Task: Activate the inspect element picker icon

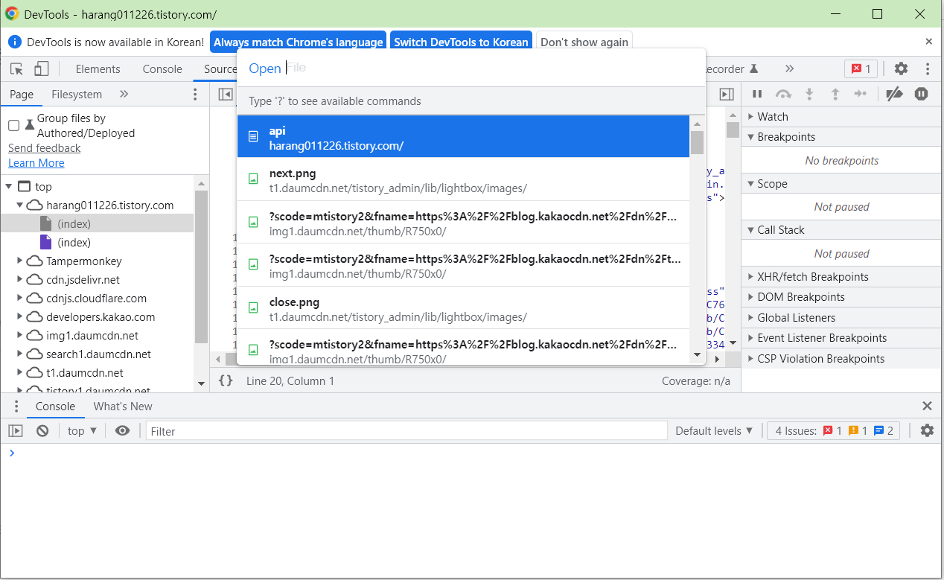Action: [16, 69]
